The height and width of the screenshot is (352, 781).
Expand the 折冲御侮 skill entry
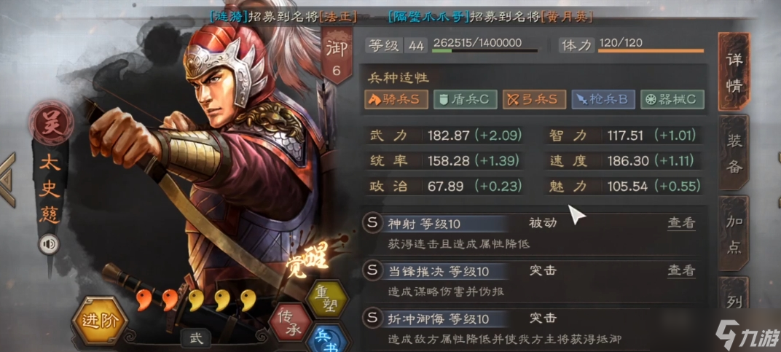coord(535,329)
